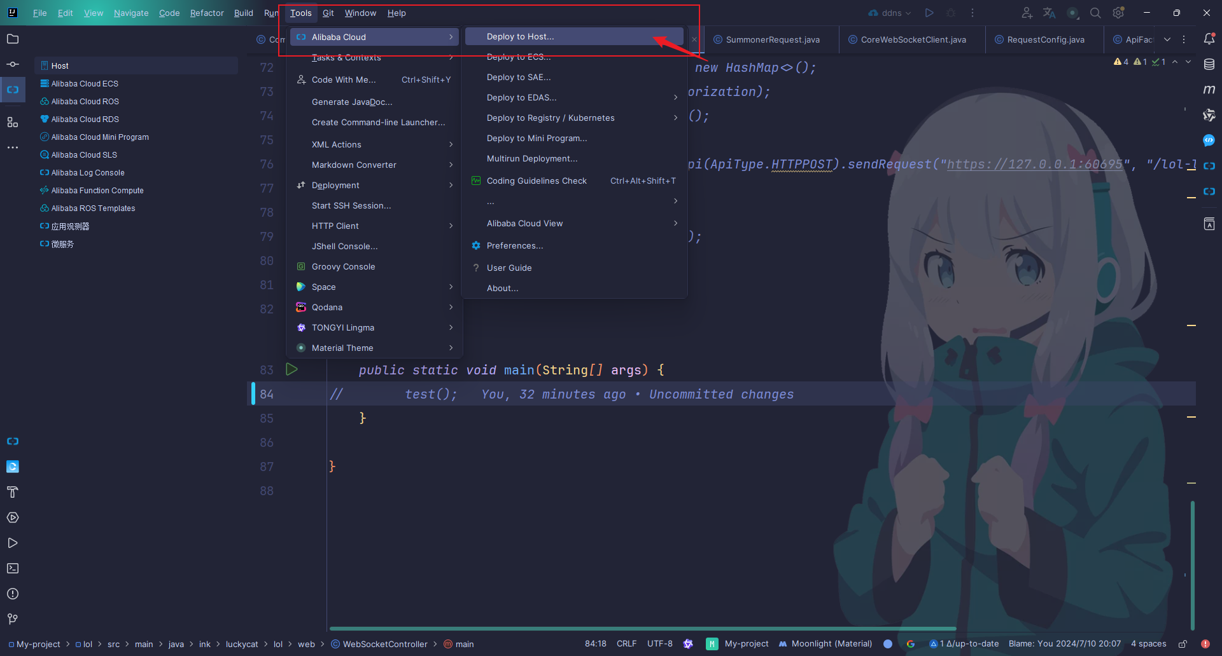This screenshot has height=656, width=1222.
Task: Open the Notifications bell icon
Action: click(1209, 39)
